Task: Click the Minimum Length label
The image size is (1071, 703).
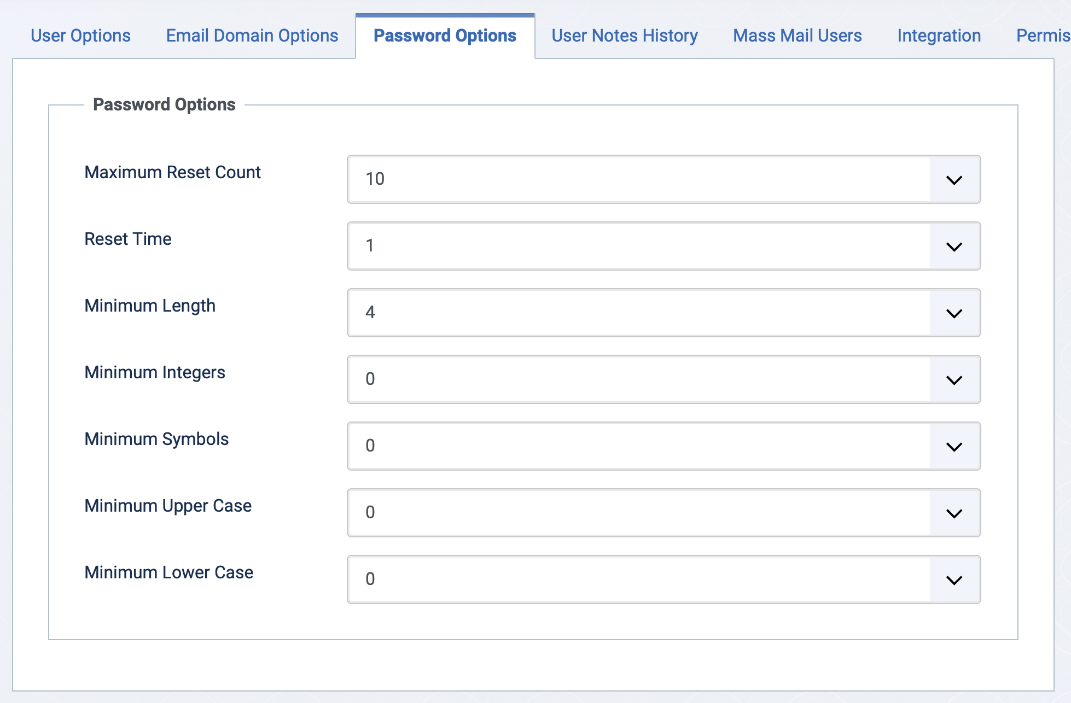Action: (x=150, y=306)
